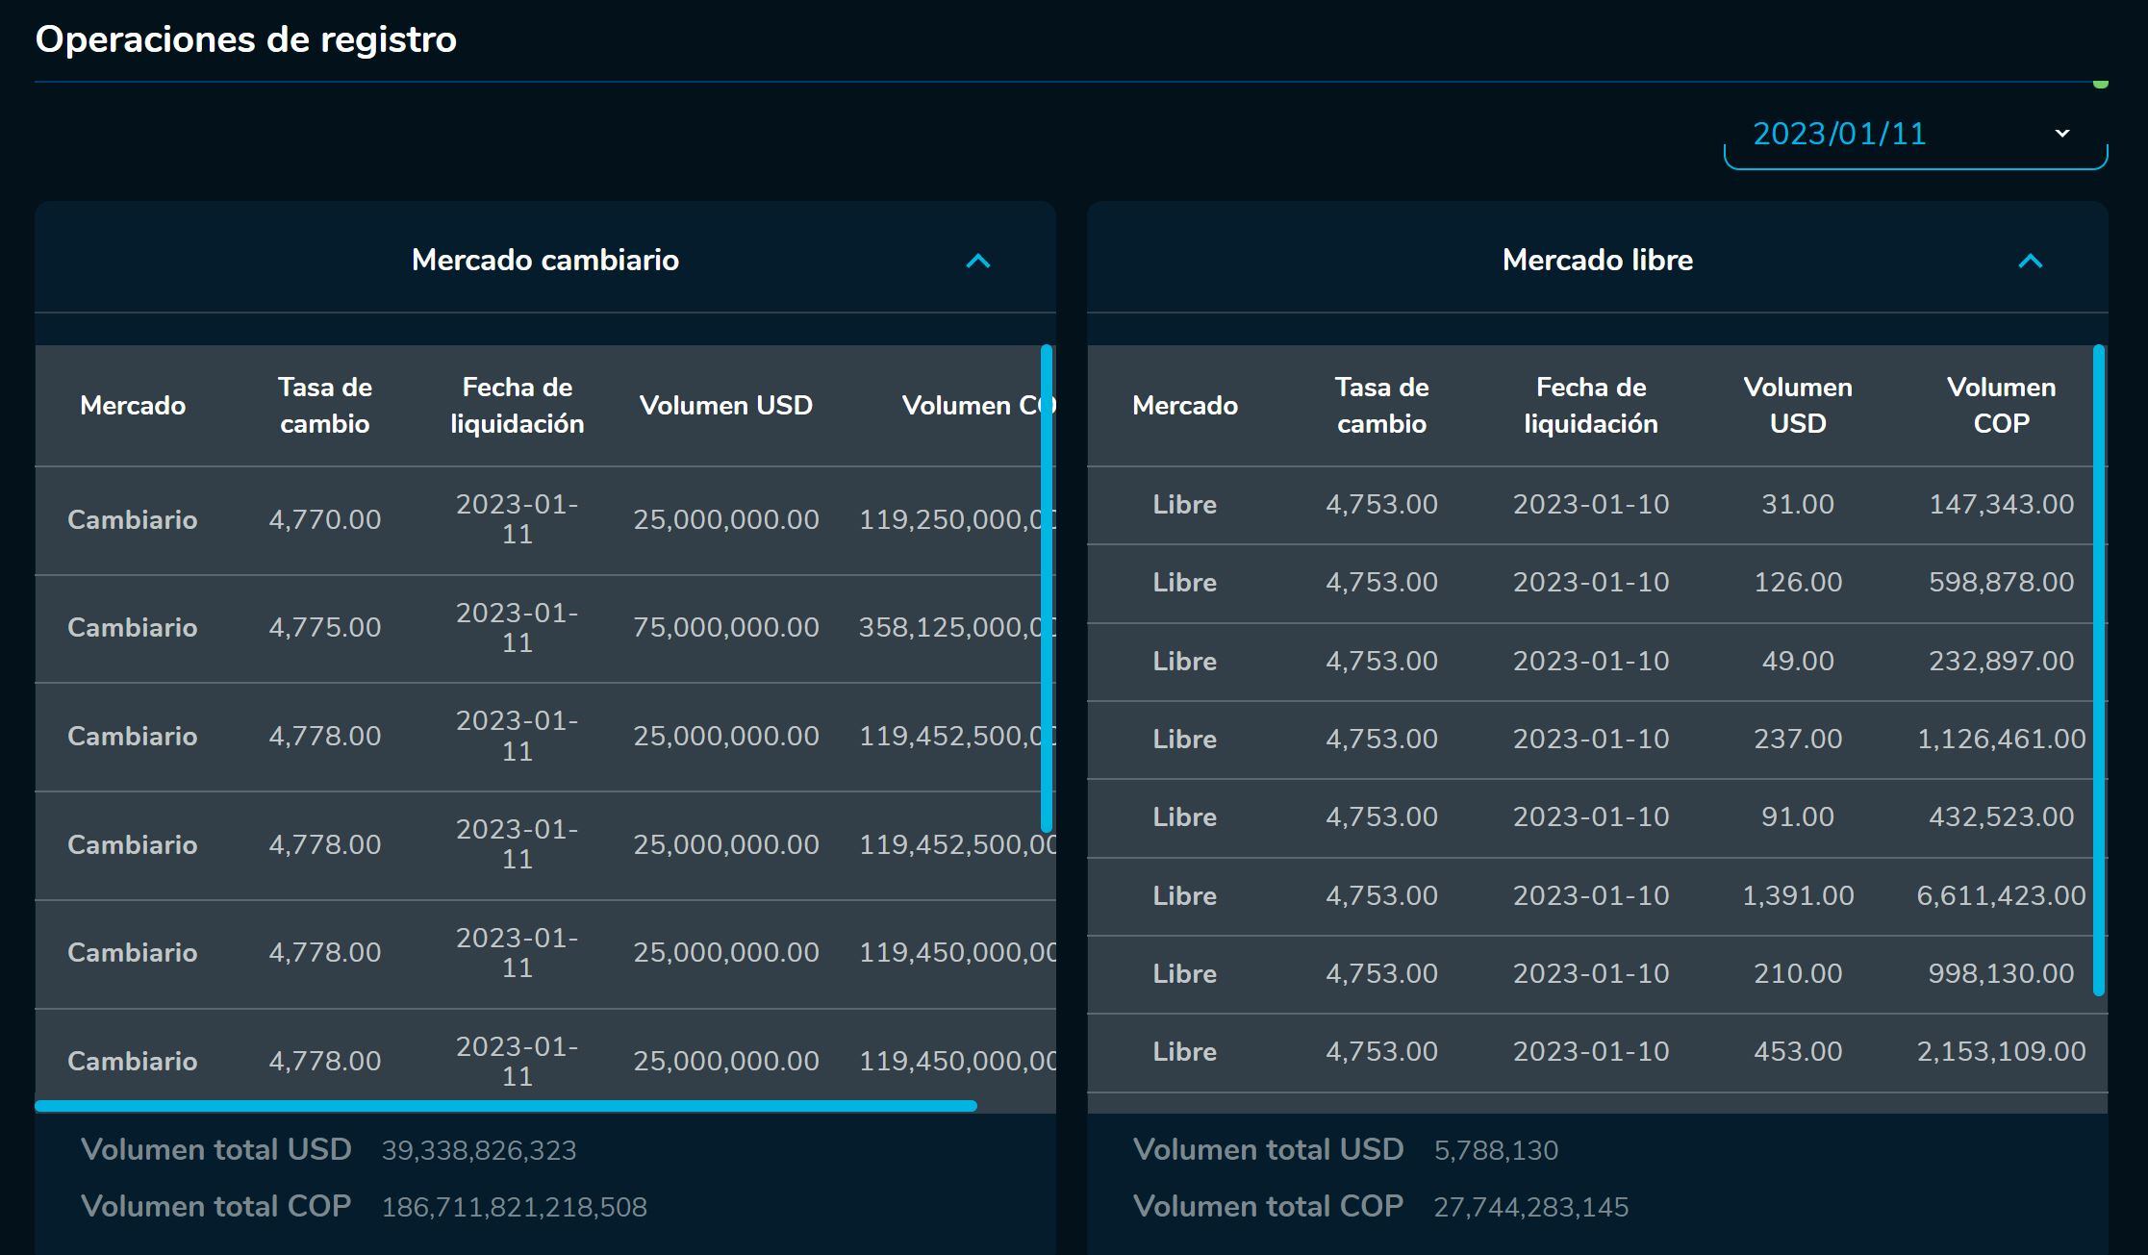
Task: Click Volumen COP header in libre table
Action: coord(2001,405)
